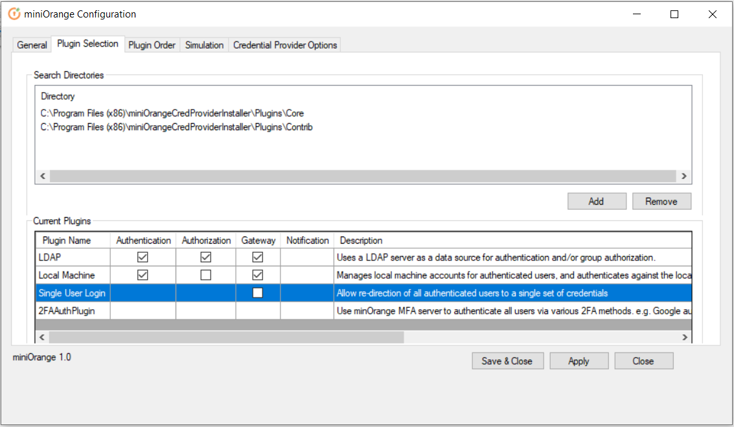This screenshot has height=427, width=734.
Task: Toggle LDAP Authorization checkbox
Action: (x=205, y=257)
